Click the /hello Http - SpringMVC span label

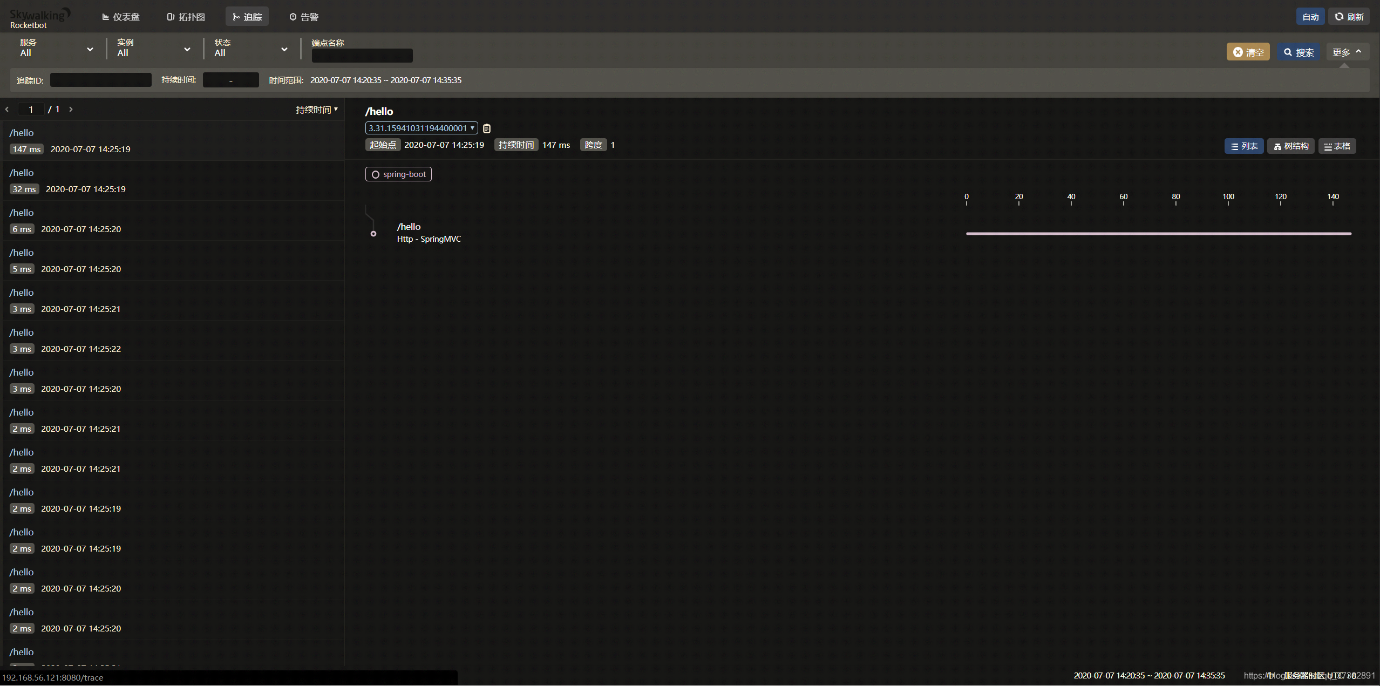429,233
